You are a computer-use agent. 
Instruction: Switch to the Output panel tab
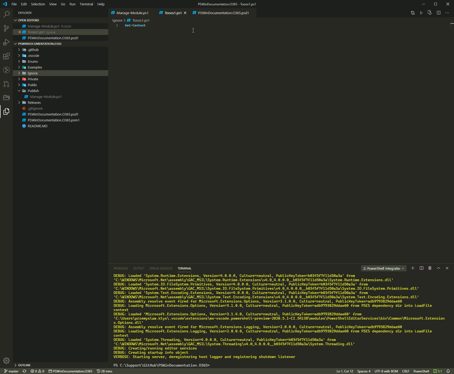(x=139, y=268)
